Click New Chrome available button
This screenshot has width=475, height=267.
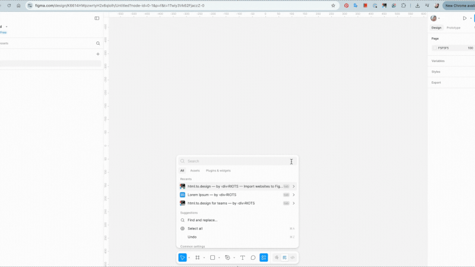(459, 5)
